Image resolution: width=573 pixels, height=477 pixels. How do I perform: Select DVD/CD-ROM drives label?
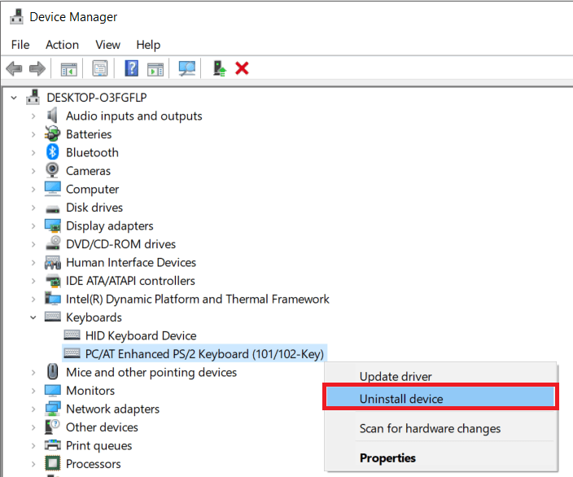[x=121, y=244]
